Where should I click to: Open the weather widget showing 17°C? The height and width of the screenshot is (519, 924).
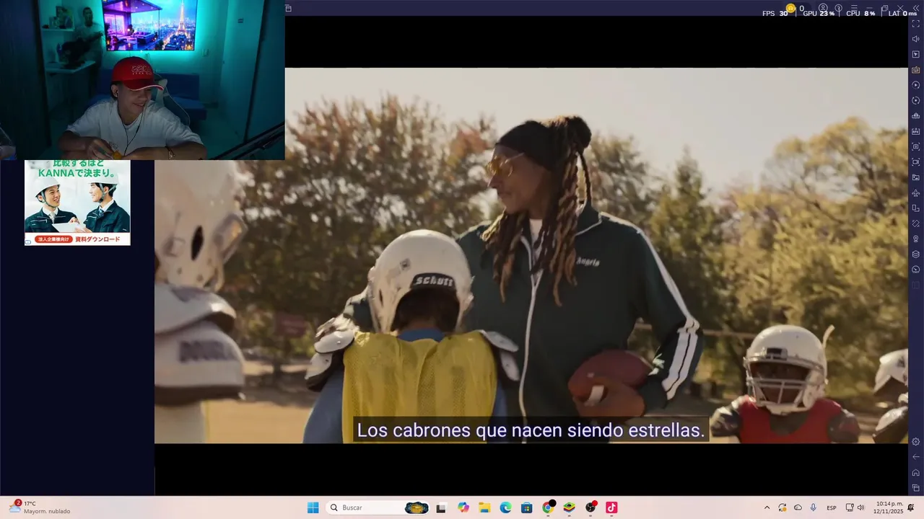pyautogui.click(x=40, y=507)
